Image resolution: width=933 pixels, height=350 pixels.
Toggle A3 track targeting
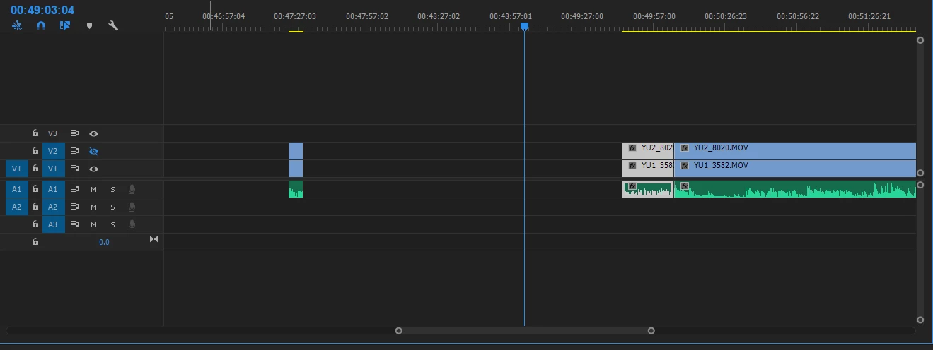pyautogui.click(x=53, y=224)
